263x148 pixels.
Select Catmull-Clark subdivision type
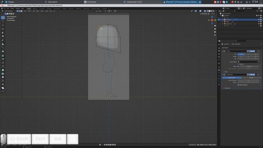pyautogui.click(x=232, y=78)
